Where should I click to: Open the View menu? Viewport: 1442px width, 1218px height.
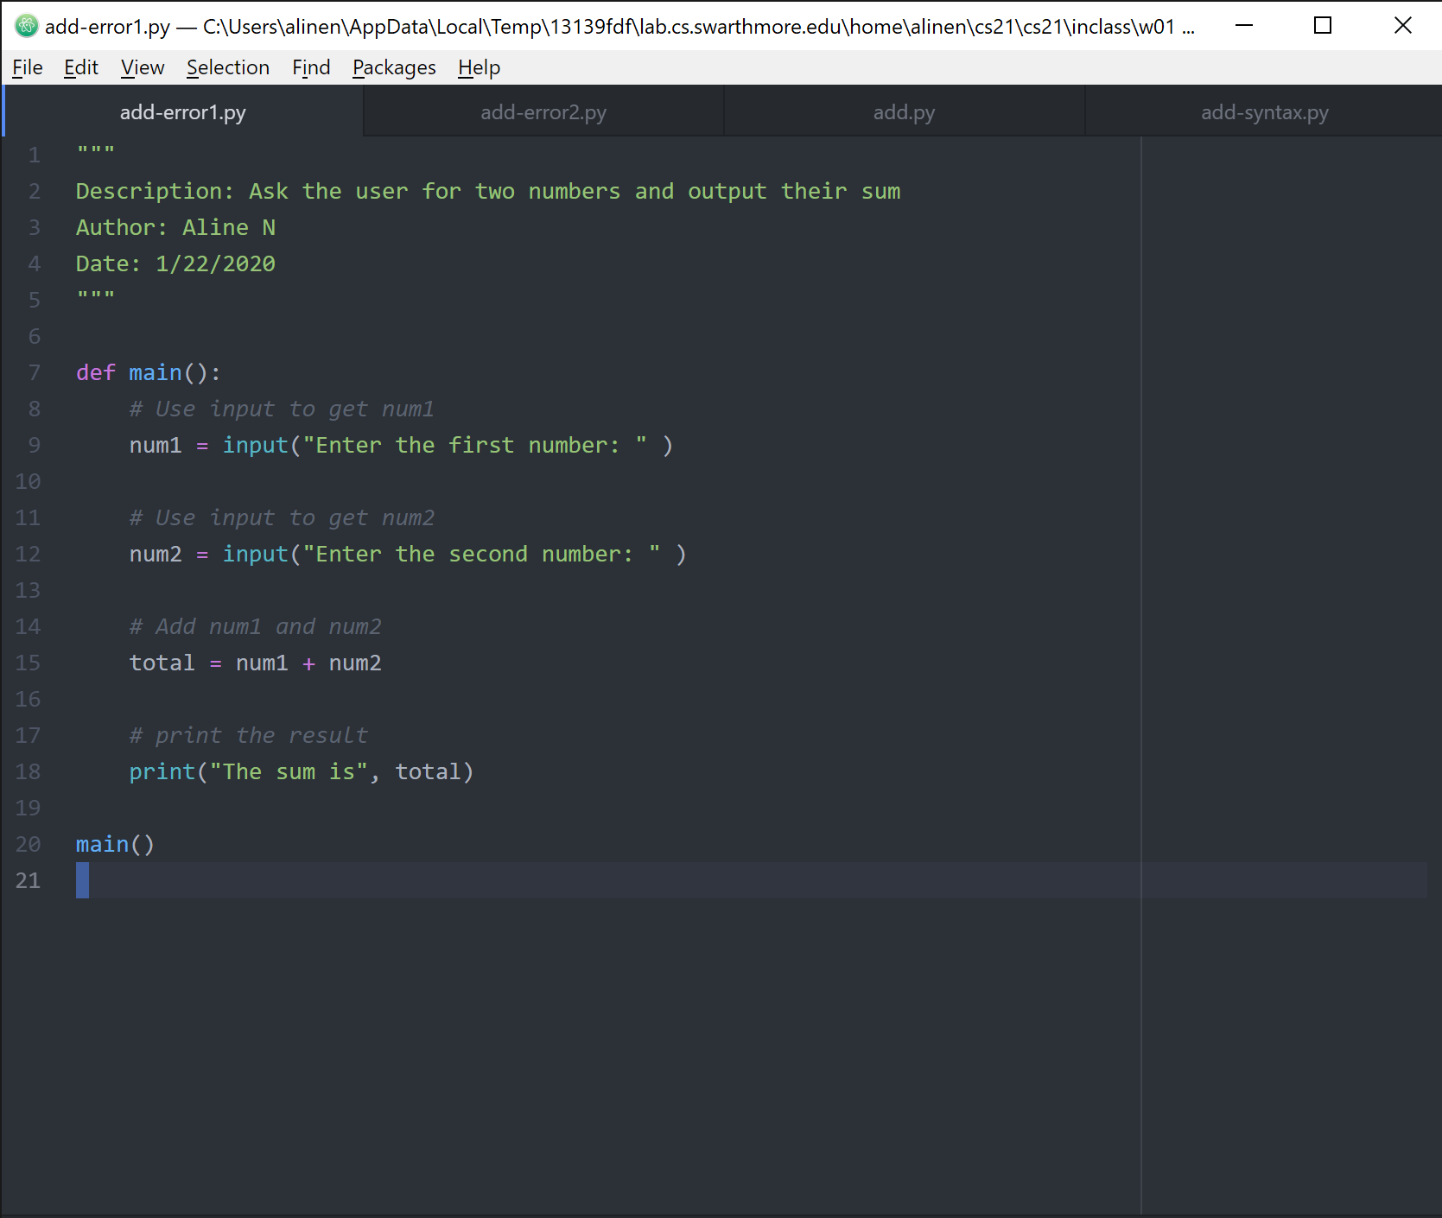tap(143, 67)
